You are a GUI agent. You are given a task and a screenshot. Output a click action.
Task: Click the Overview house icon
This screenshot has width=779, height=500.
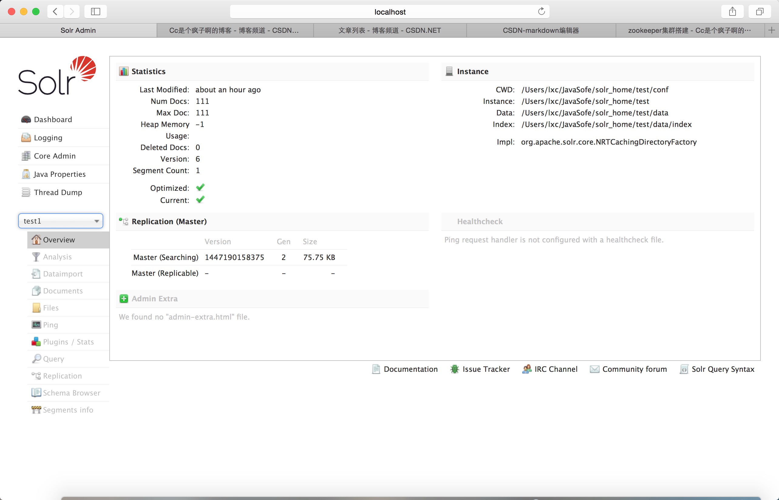[36, 240]
